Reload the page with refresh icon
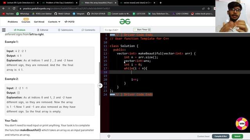The height and width of the screenshot is (140, 250). click(x=14, y=9)
